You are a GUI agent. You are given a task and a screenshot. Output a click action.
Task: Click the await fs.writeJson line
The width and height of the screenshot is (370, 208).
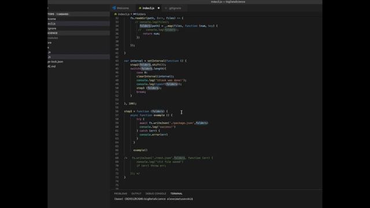(x=174, y=123)
